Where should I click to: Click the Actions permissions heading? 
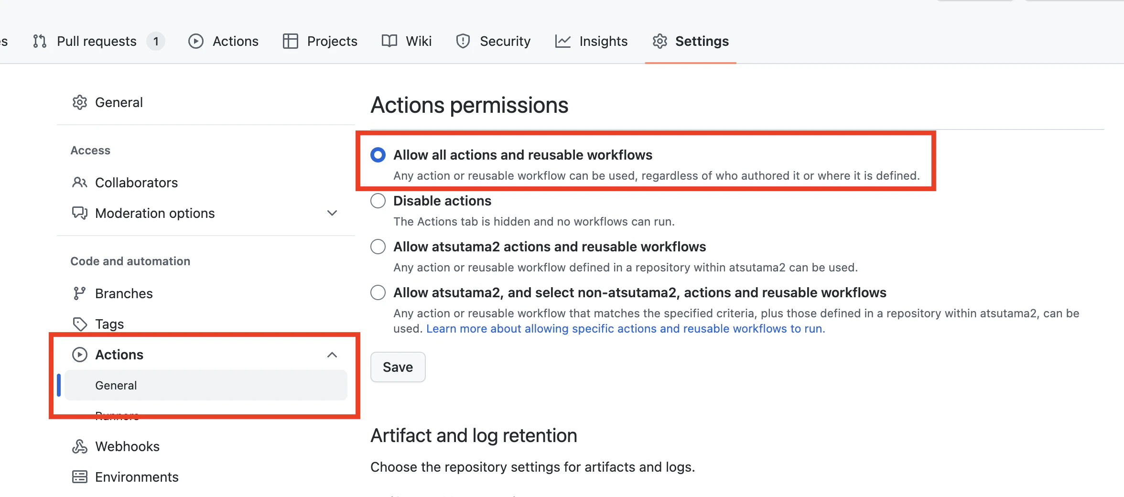[x=469, y=105]
